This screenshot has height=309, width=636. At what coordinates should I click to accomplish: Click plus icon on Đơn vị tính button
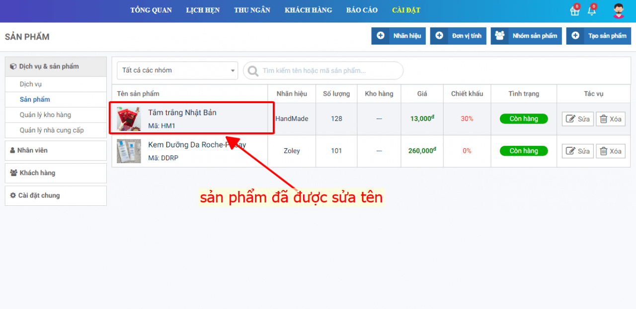(x=439, y=36)
